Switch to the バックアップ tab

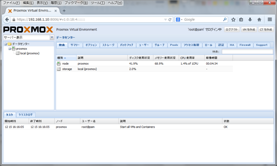coord(126,45)
